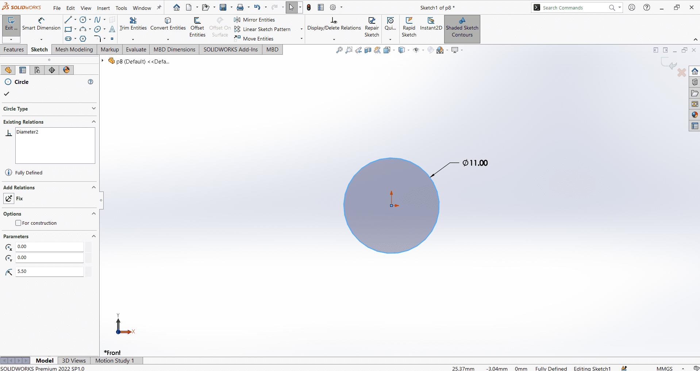The height and width of the screenshot is (371, 700).
Task: Open the Linear Sketch Pattern dropdown arrow
Action: coord(301,29)
